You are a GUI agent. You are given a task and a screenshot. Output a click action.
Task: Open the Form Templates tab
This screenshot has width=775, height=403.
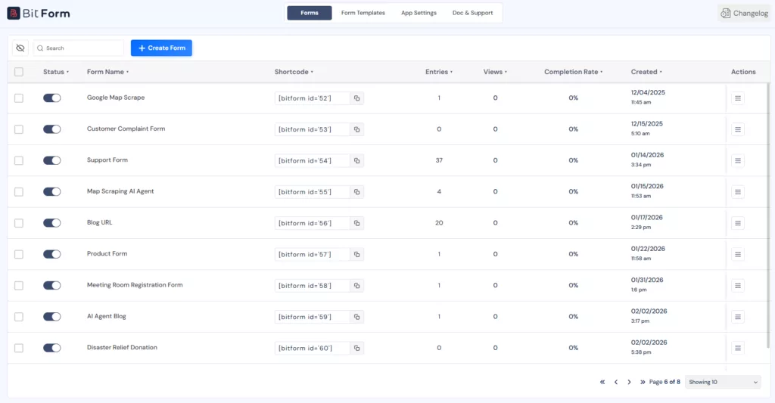pos(363,13)
